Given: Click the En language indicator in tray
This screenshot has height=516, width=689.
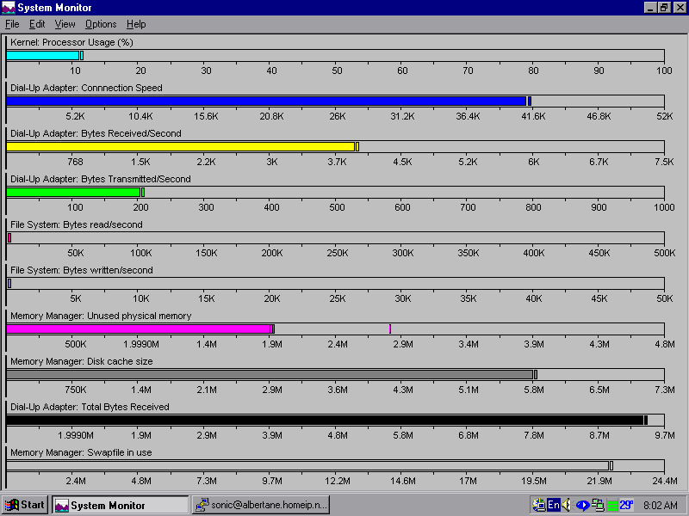Looking at the screenshot, I should (554, 505).
